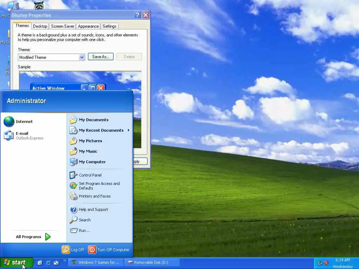Open the Run... dialog
The width and height of the screenshot is (359, 269).
[100, 230]
